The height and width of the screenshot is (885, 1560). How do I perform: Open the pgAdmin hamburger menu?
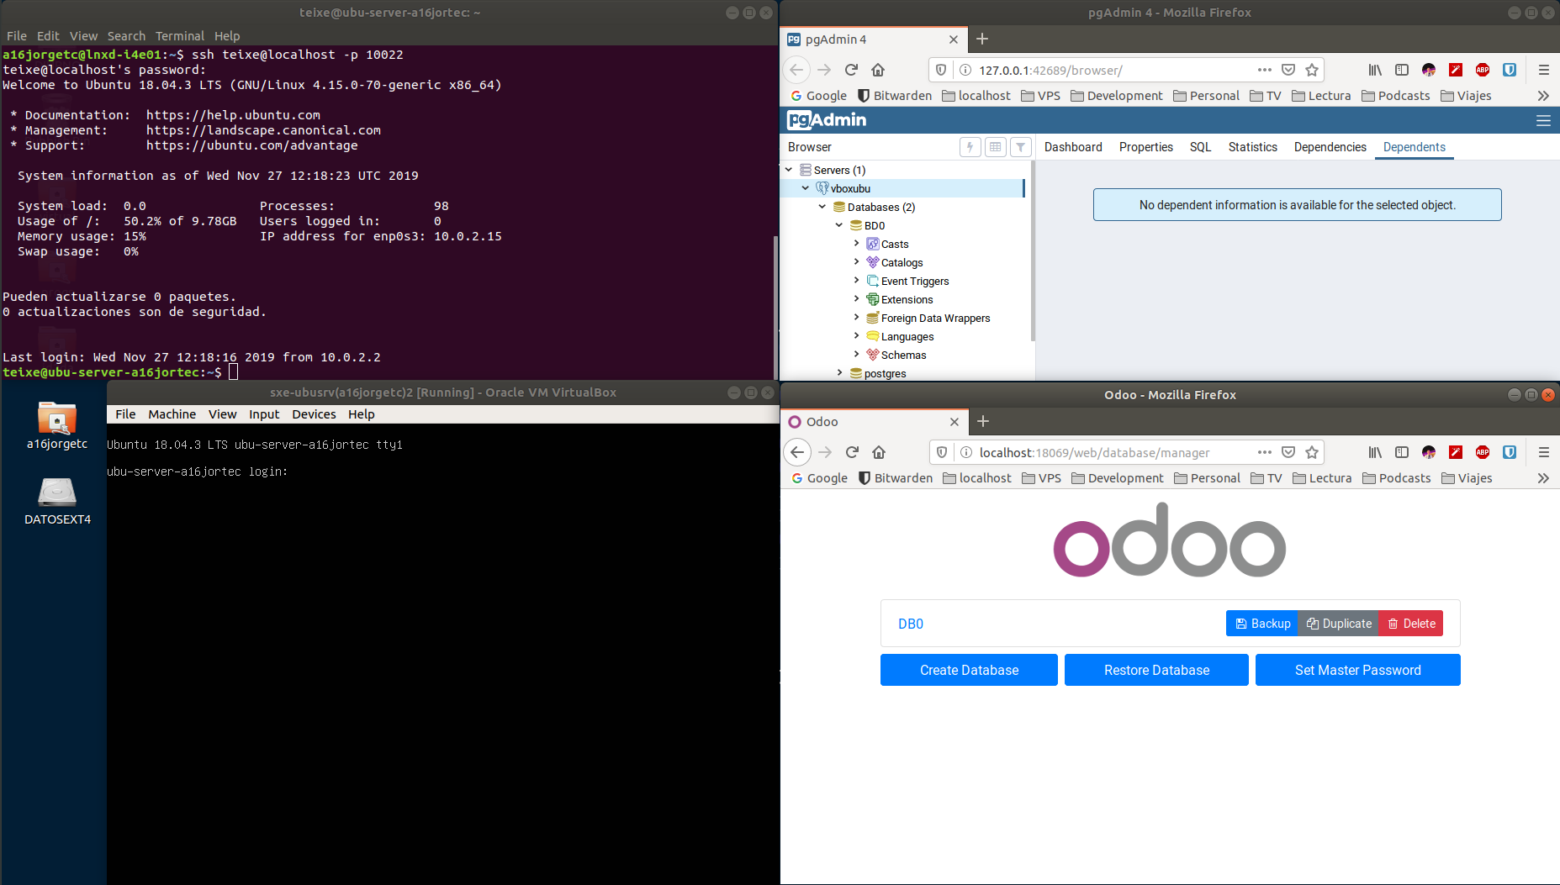[x=1544, y=120]
